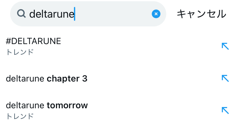Open the deltarune tomorrow suggestion
Image resolution: width=237 pixels, height=130 pixels.
click(118, 110)
